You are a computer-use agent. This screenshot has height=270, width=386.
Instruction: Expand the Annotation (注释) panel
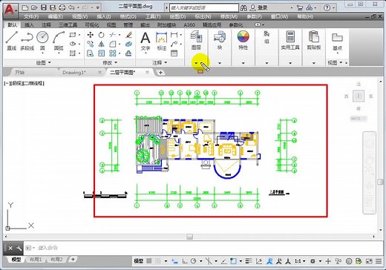(160, 62)
